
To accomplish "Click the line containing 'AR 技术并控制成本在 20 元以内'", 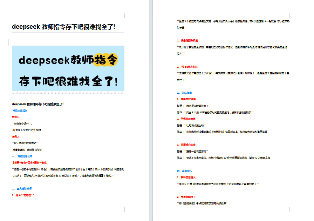I will (x=64, y=176).
